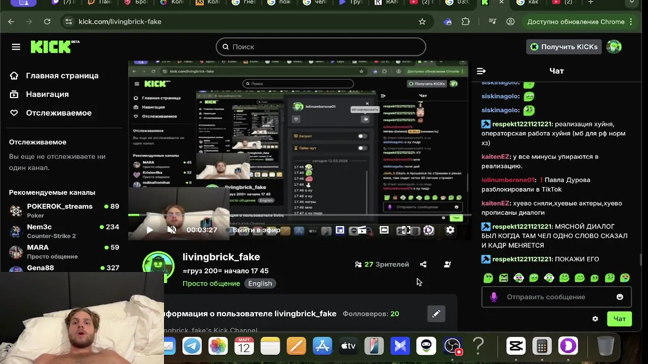This screenshot has height=364, width=648.
Task: Edit channel info with pencil icon
Action: click(436, 314)
